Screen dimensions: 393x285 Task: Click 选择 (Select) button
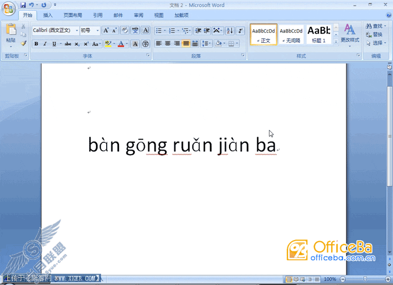pos(376,43)
